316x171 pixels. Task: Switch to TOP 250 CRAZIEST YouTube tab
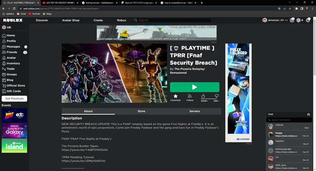point(60,3)
